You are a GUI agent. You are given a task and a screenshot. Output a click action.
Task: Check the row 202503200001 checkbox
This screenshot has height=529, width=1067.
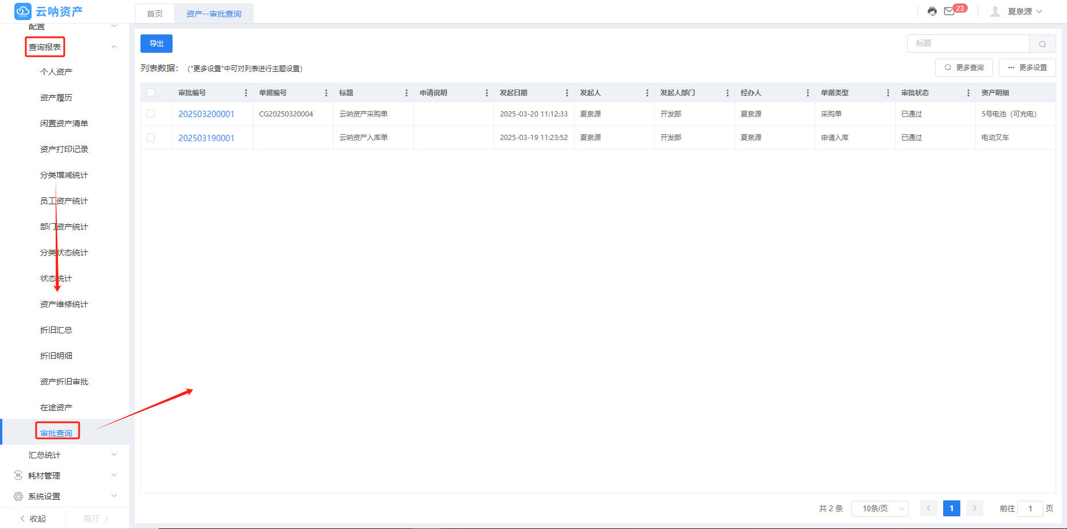click(x=151, y=114)
